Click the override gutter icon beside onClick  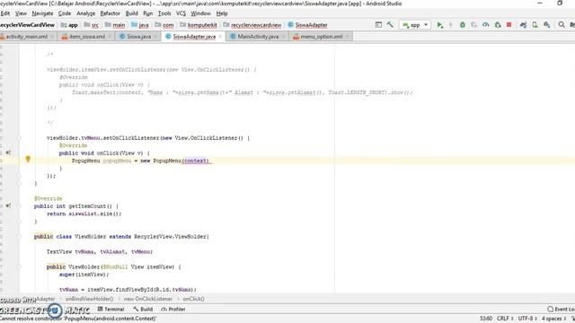coord(8,153)
